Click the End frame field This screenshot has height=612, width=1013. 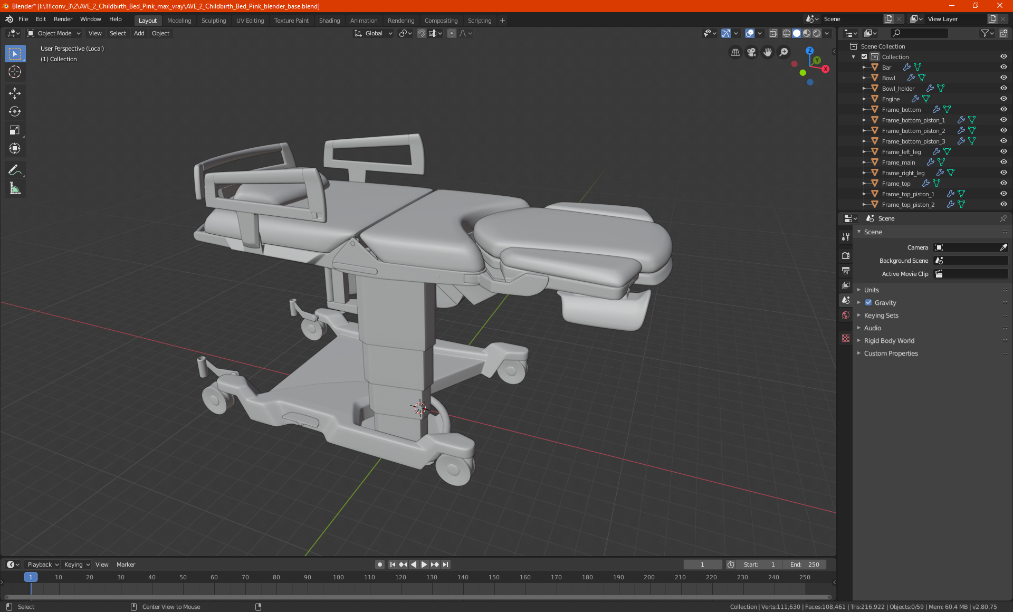pyautogui.click(x=805, y=565)
